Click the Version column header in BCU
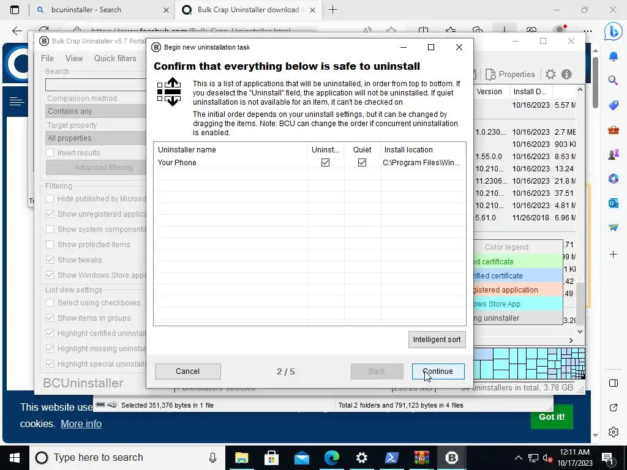The height and width of the screenshot is (470, 627). point(491,92)
